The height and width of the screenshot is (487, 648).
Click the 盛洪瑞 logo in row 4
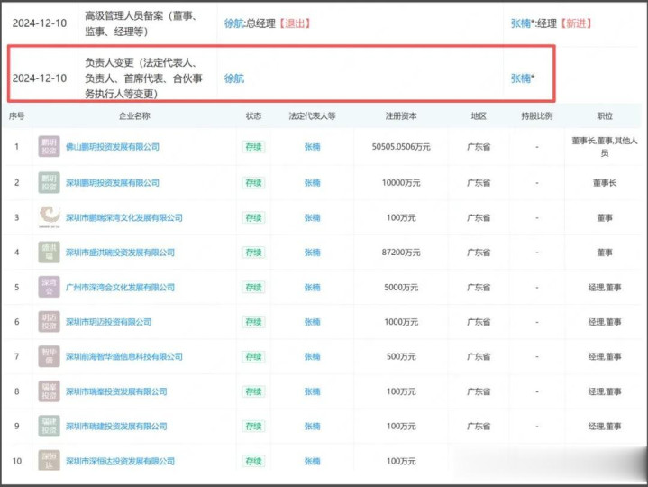tap(49, 252)
